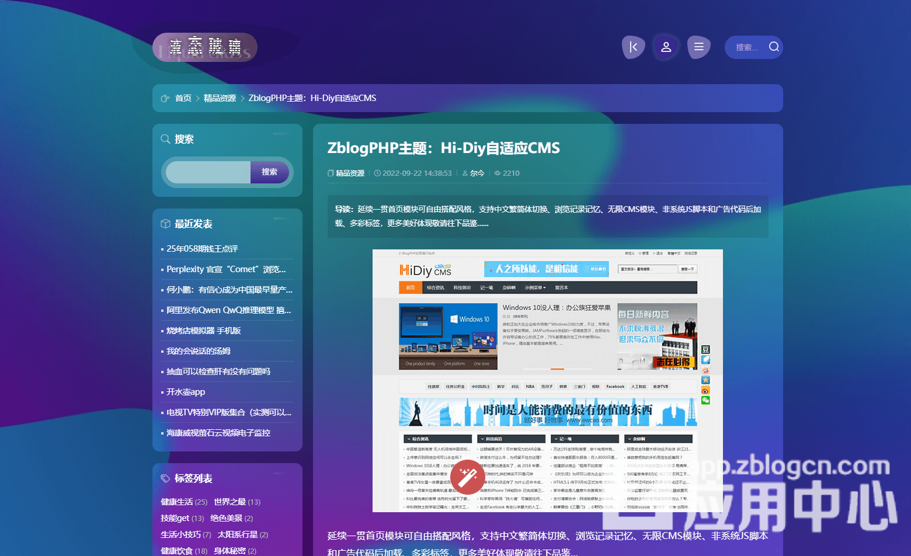Open the user account icon

tap(666, 47)
